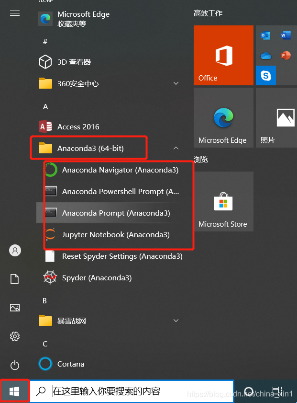The width and height of the screenshot is (297, 403).
Task: Jump to the # letter section header
Action: point(45,42)
